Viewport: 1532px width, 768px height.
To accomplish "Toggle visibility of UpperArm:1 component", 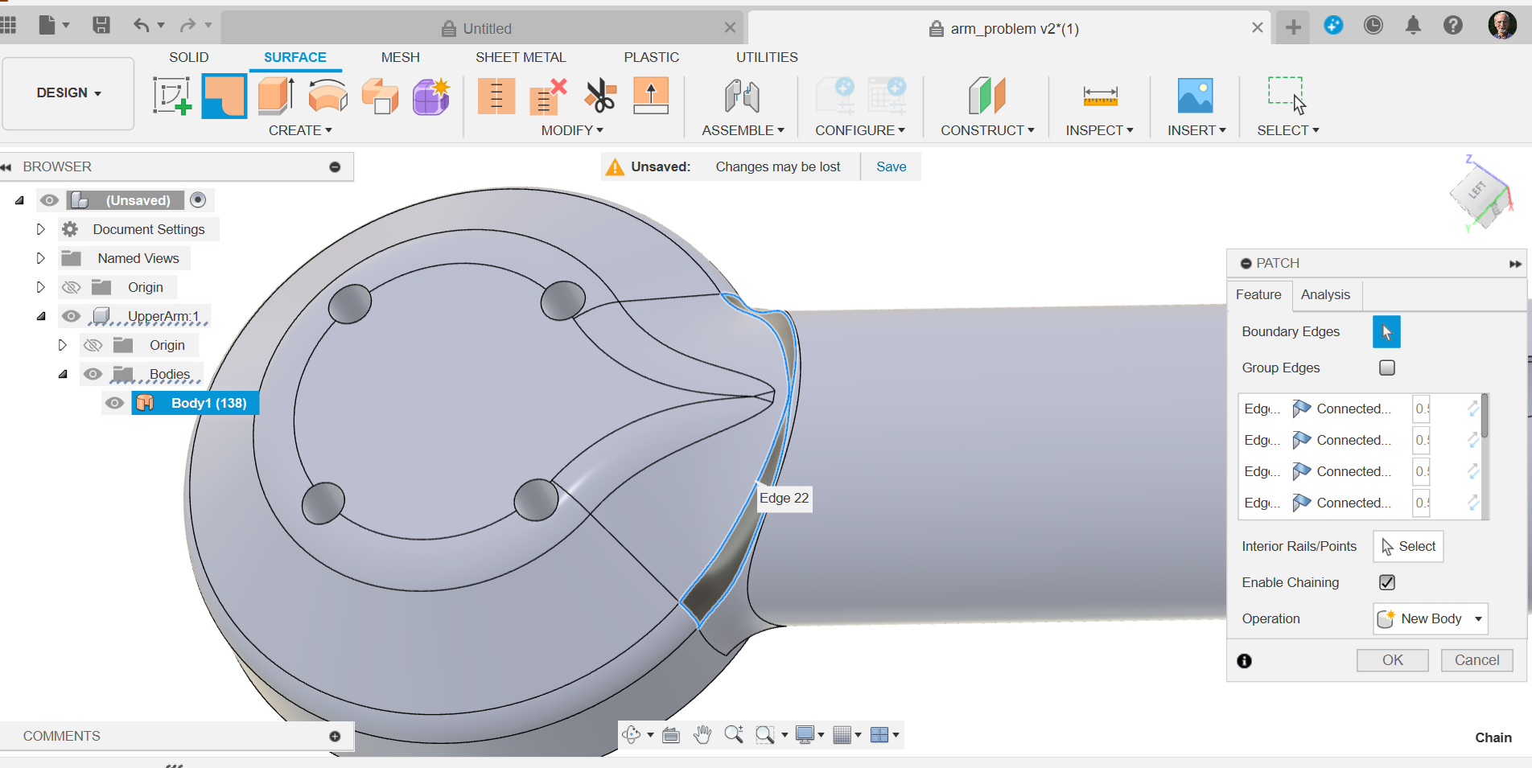I will pyautogui.click(x=71, y=316).
